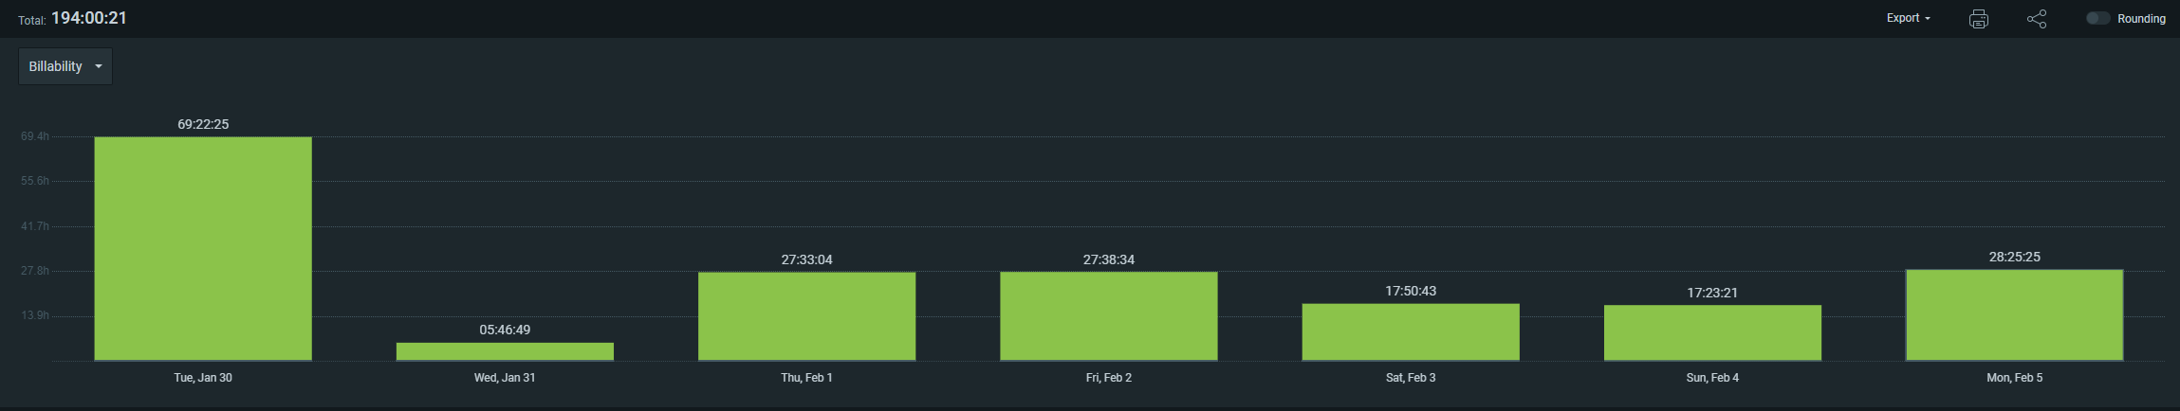Click the Sat, Feb 3 bar
The height and width of the screenshot is (411, 2180).
coord(1410,331)
